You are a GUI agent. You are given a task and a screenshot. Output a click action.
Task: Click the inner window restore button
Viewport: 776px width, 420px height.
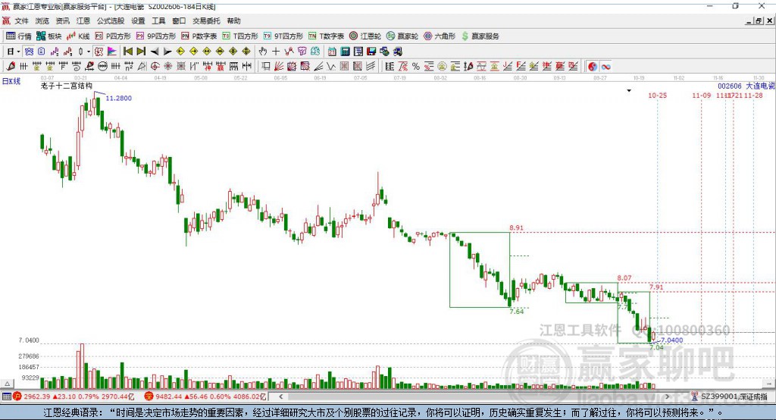click(x=759, y=20)
